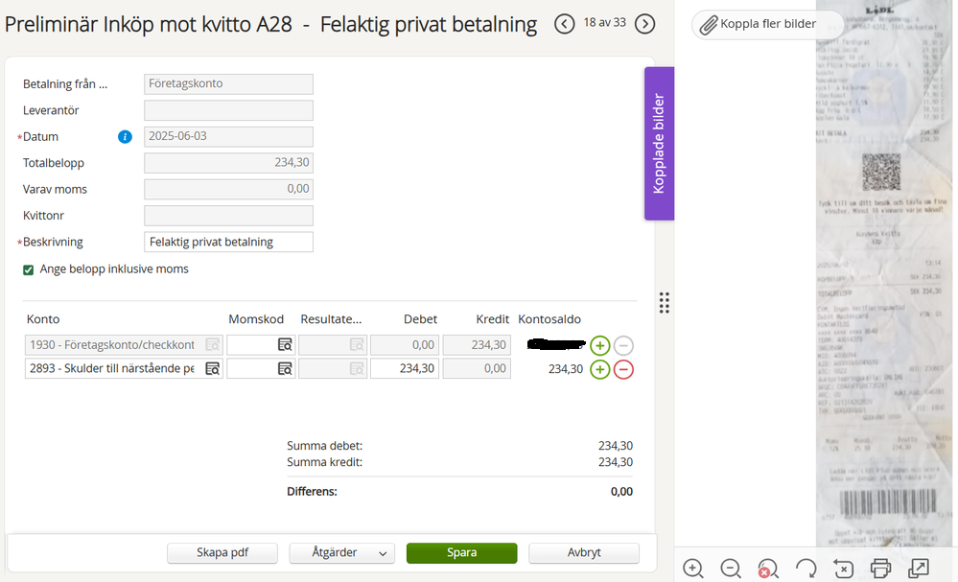Print the receipt image
Screen dimensions: 958x582
880,569
